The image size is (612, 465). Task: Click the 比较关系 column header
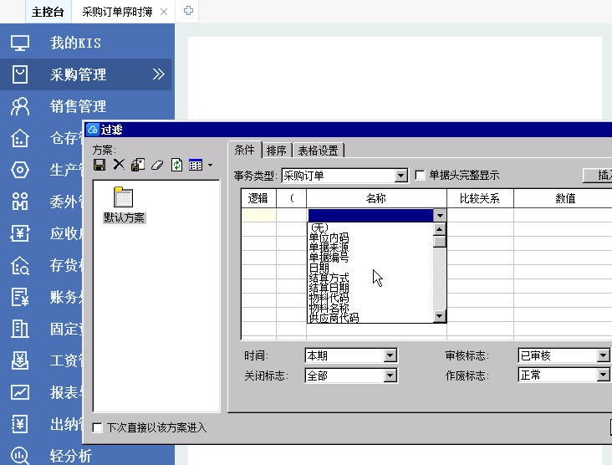(480, 198)
